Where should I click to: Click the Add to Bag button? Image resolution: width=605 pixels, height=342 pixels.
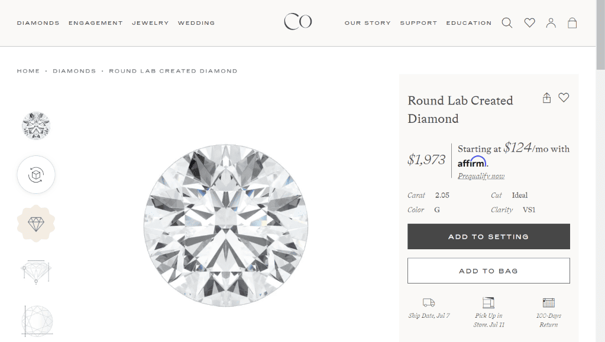pyautogui.click(x=488, y=271)
